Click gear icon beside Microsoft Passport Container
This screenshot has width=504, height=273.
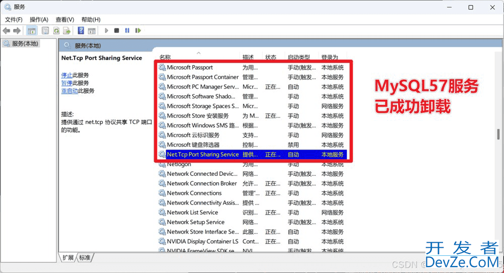[x=162, y=77]
